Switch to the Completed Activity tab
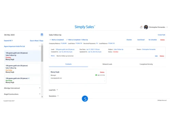The image size is (170, 127). (x=146, y=64)
